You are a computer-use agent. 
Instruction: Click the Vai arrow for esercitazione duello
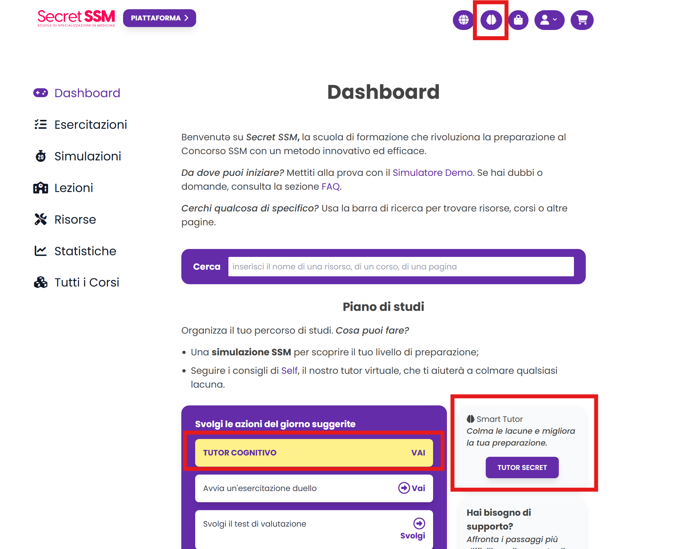(412, 488)
